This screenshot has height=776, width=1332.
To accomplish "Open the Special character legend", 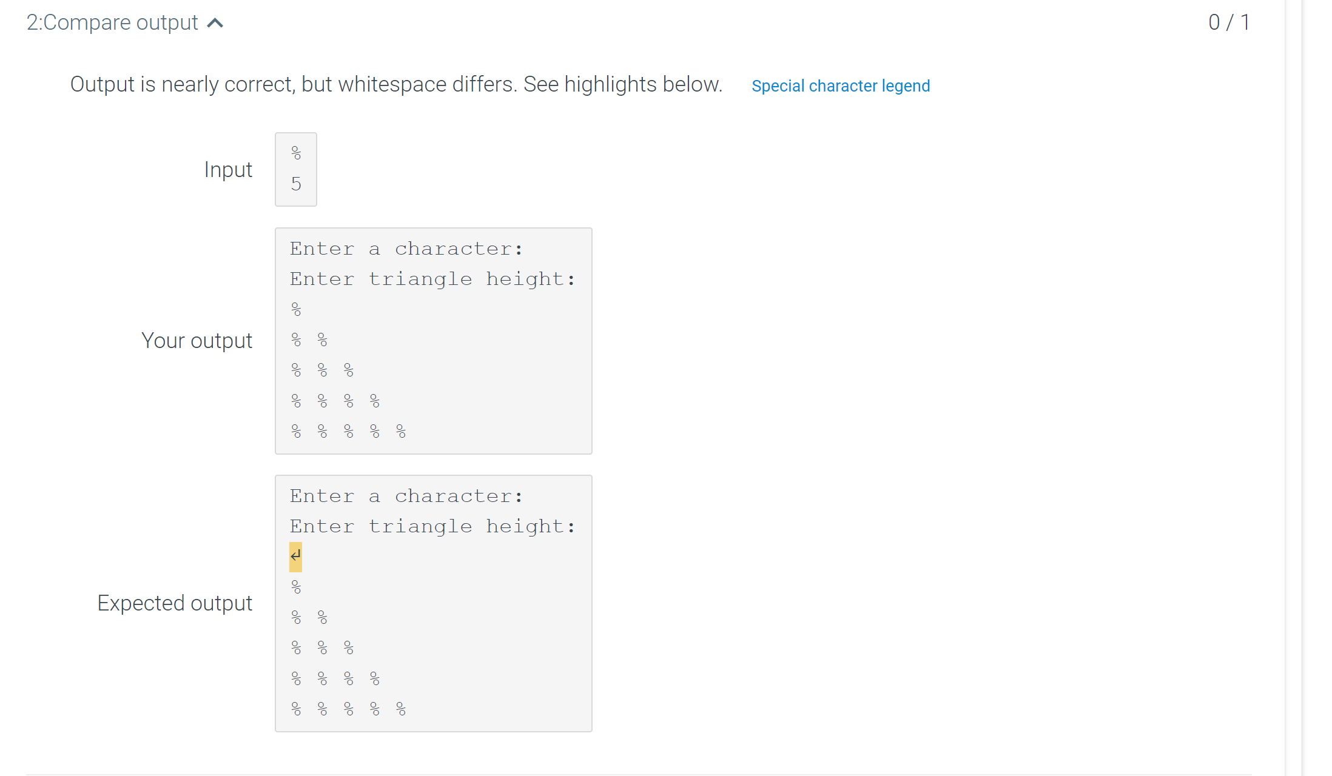I will tap(841, 86).
